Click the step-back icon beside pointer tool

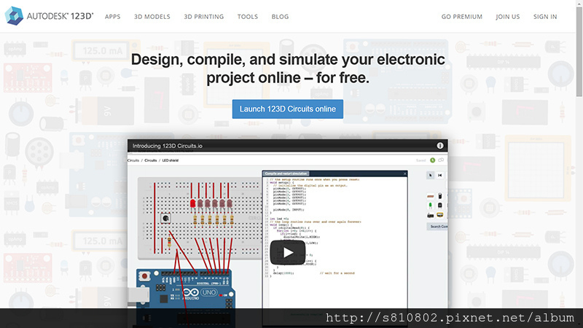440,175
